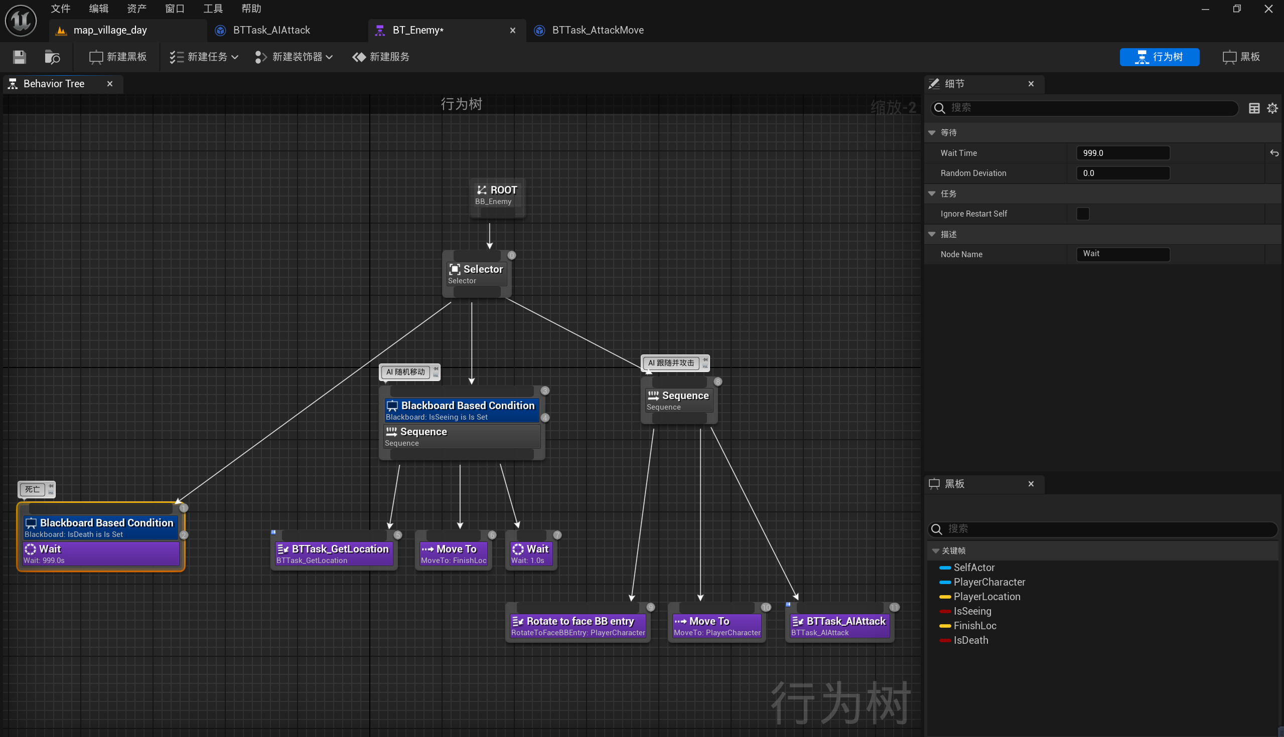Open the New Decorator (新建装饰器) dropdown
The width and height of the screenshot is (1284, 737).
(x=294, y=57)
